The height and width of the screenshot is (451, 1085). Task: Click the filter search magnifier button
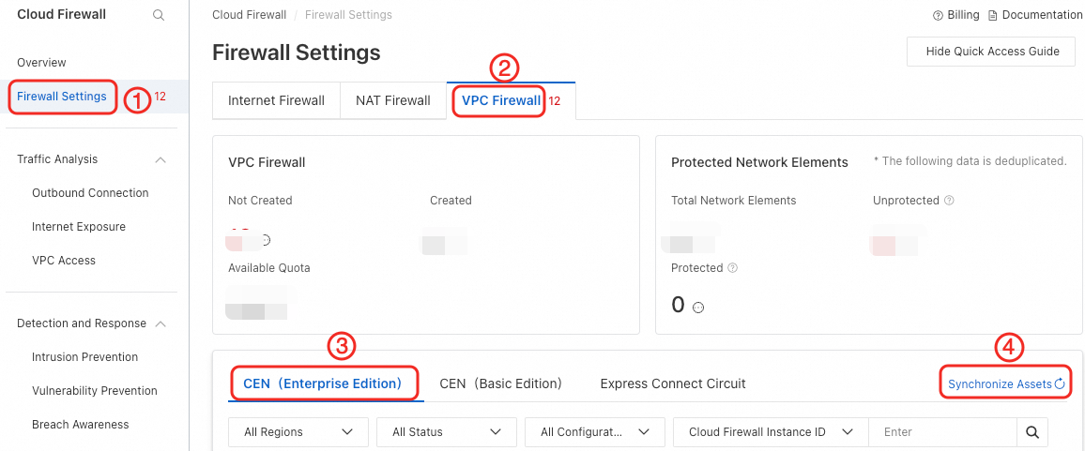pos(1032,432)
